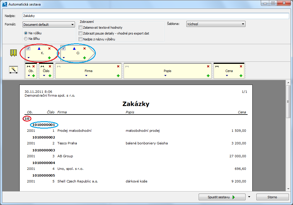Check Zobrazit pouze detaily option
Screen dimensions: 293x205
81,33
